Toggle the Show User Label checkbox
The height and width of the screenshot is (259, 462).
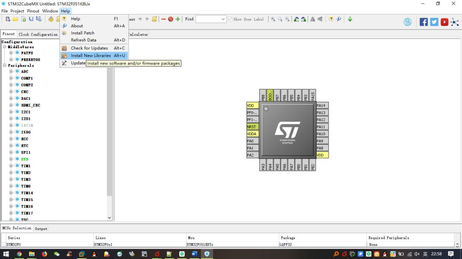click(x=230, y=19)
